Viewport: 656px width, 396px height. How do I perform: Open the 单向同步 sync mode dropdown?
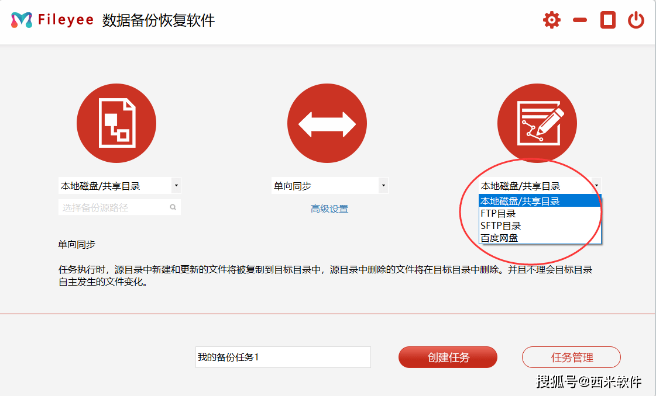(x=383, y=186)
